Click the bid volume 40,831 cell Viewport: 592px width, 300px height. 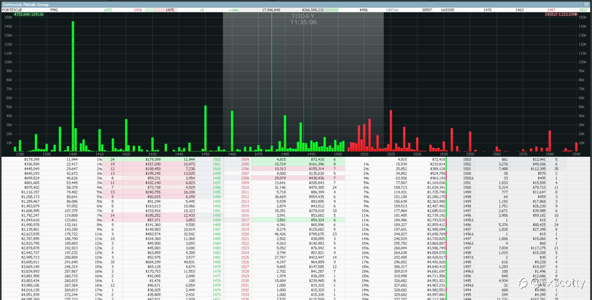(x=189, y=262)
